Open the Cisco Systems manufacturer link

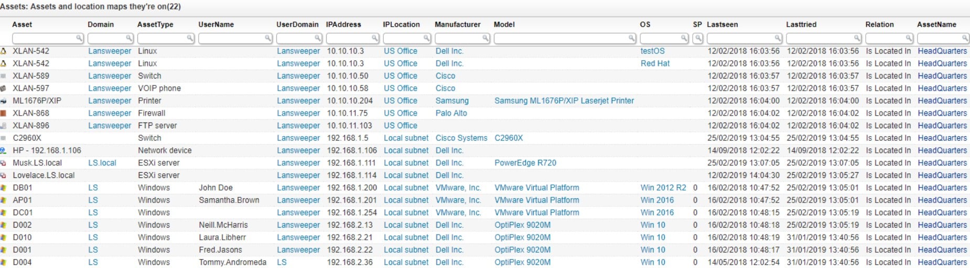tap(461, 138)
